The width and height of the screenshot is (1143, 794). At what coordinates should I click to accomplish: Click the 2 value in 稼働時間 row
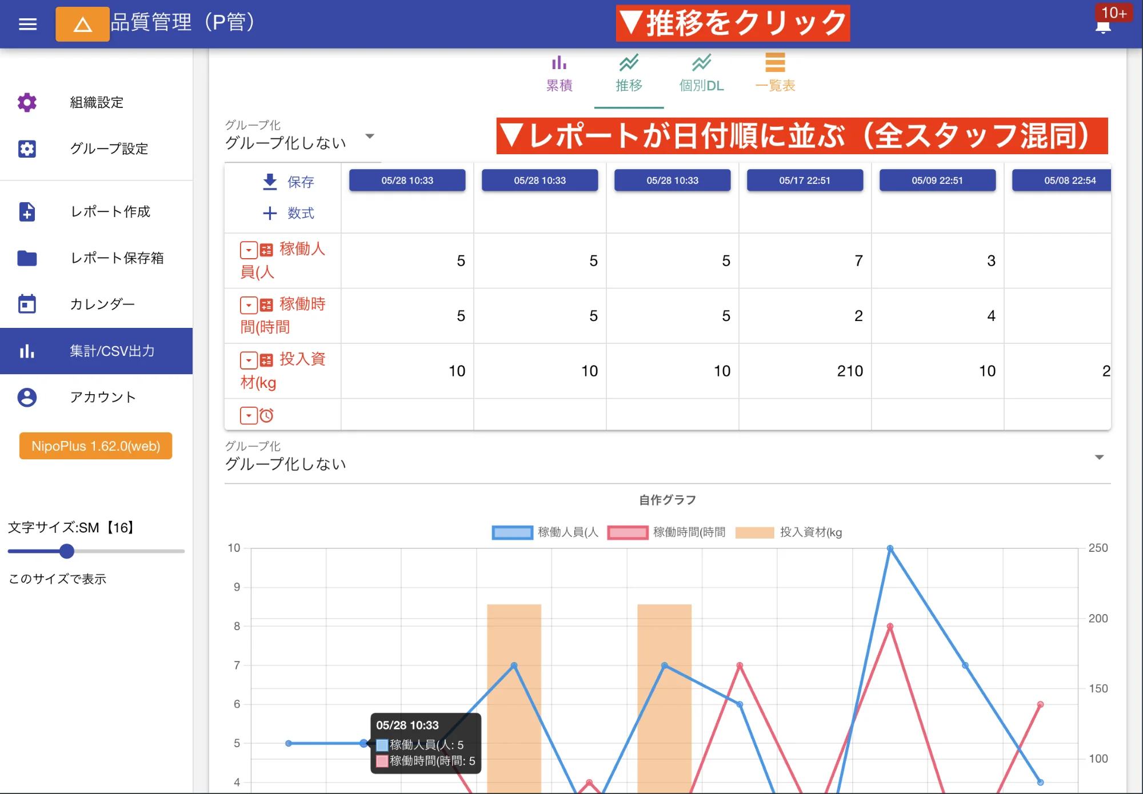[x=858, y=315]
